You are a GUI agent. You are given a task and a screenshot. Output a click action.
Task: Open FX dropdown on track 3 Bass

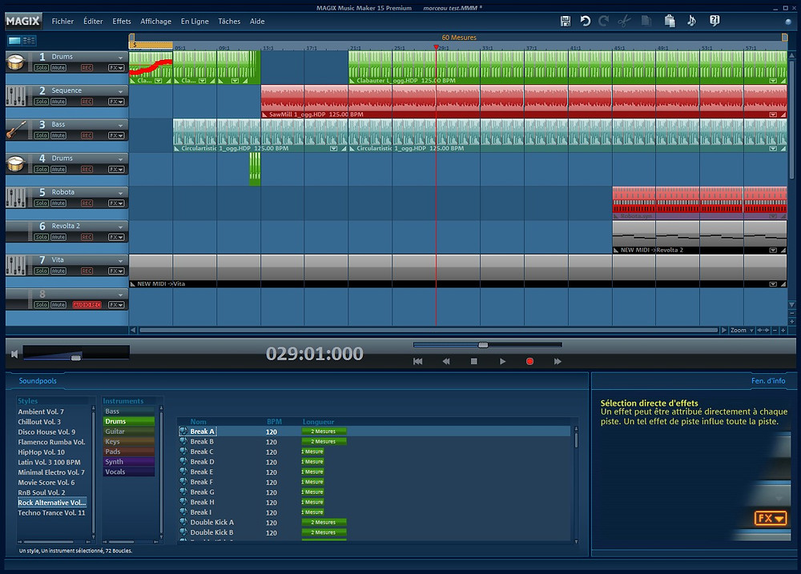point(116,136)
